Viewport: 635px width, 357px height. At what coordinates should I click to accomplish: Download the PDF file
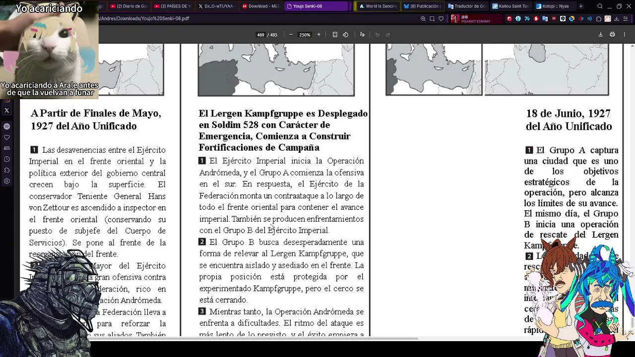click(x=600, y=34)
